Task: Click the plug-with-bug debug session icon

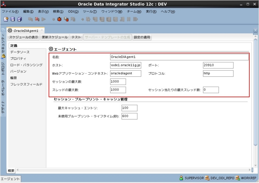Action: pyautogui.click(x=66, y=19)
